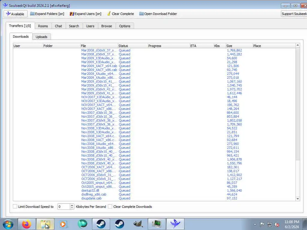
Task: Click Action Center flag tray icon
Action: click(262, 224)
